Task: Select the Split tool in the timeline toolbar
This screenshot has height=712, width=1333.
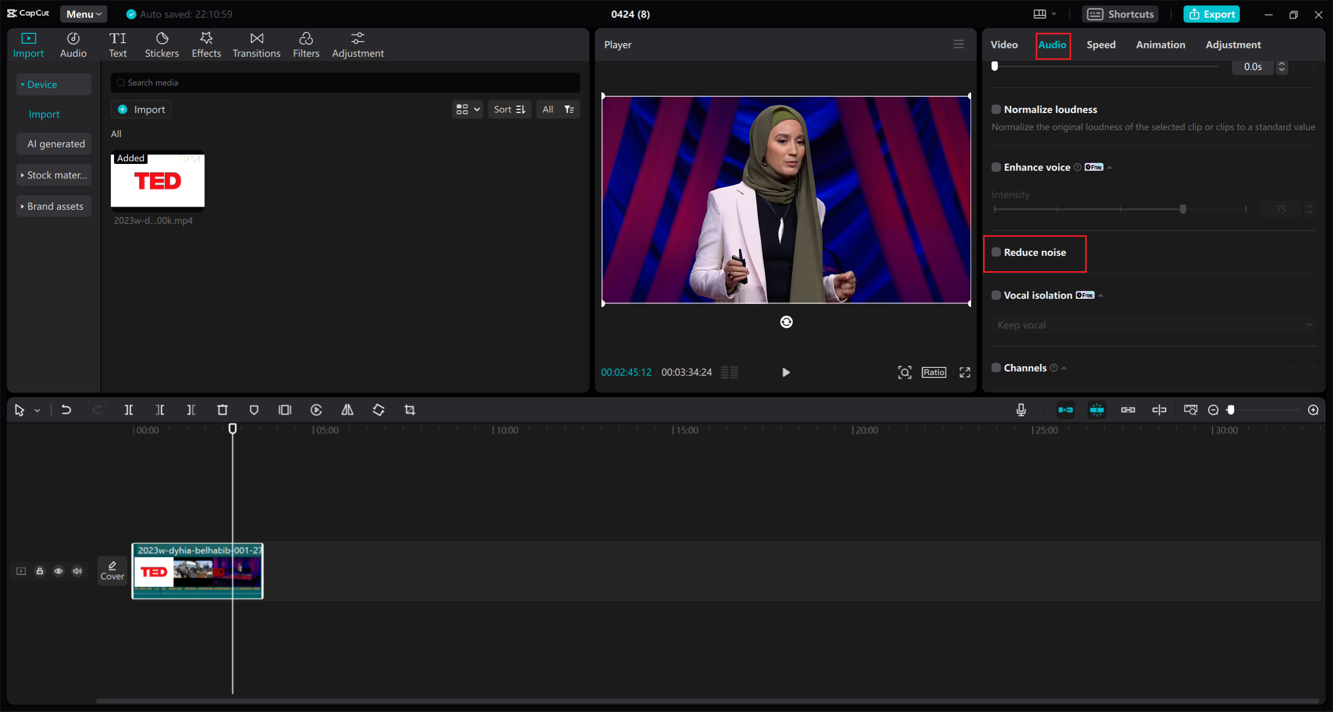Action: [129, 410]
